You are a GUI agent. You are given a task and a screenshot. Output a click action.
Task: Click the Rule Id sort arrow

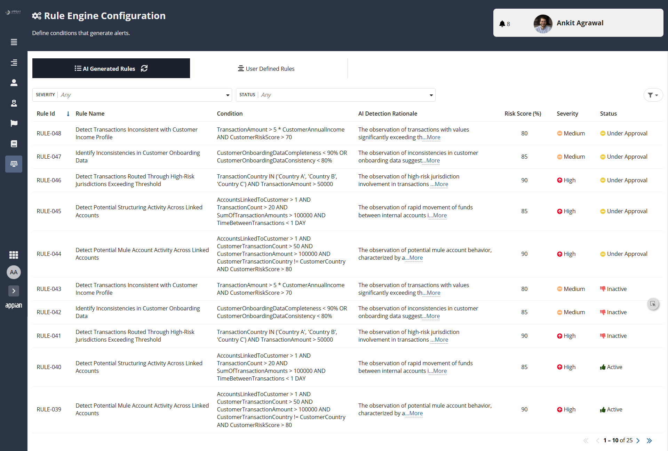coord(68,114)
